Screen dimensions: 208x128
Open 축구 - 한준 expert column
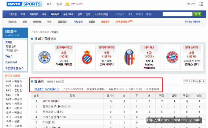pyautogui.click(x=13, y=122)
